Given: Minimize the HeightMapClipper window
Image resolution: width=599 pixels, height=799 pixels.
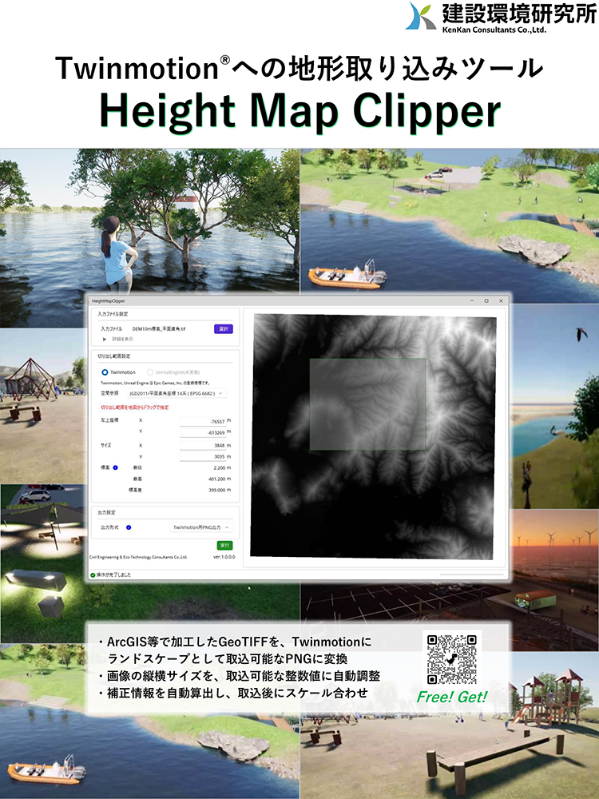Looking at the screenshot, I should click(472, 301).
